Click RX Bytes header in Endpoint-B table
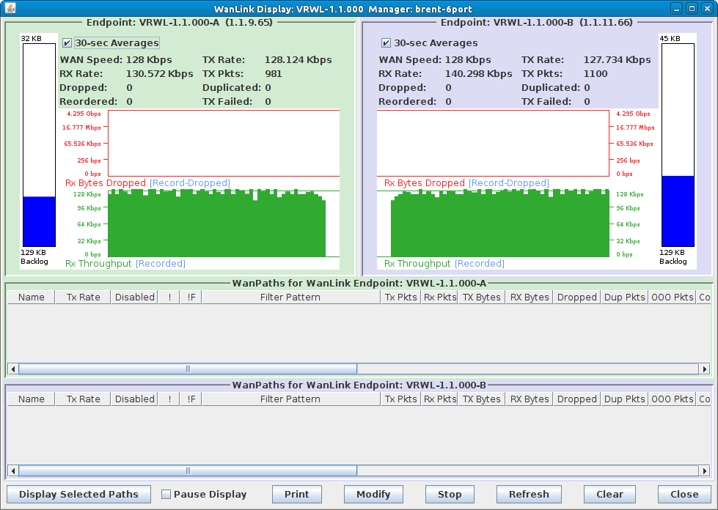Image resolution: width=718 pixels, height=510 pixels. [x=530, y=399]
